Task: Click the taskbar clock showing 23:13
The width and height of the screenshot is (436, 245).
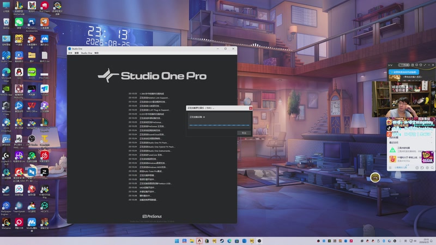Action: [426, 241]
